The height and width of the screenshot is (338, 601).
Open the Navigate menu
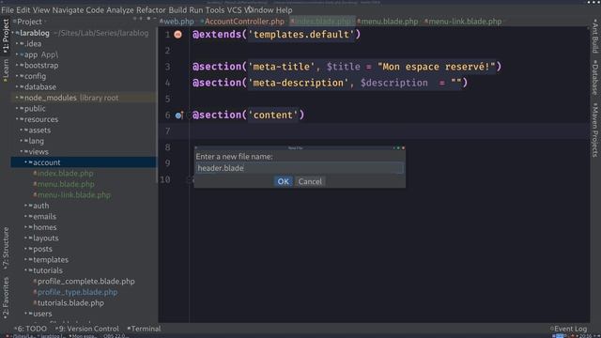click(x=68, y=10)
